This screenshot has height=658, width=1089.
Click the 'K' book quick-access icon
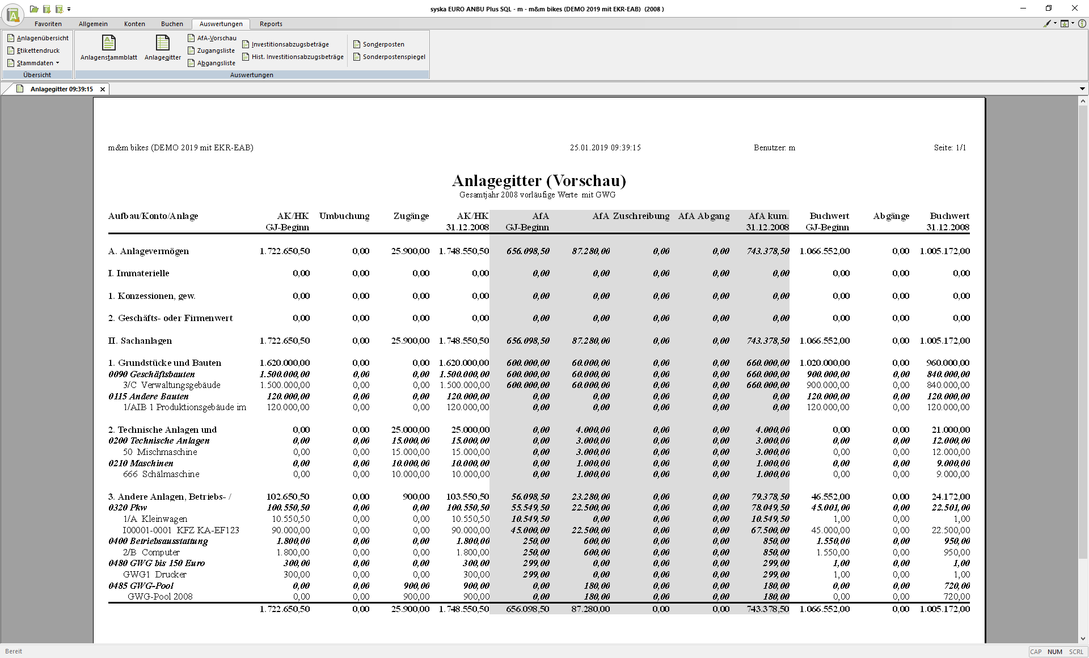click(59, 9)
